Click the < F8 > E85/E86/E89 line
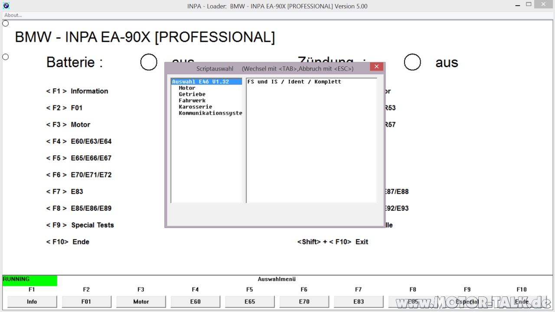 [x=79, y=208]
